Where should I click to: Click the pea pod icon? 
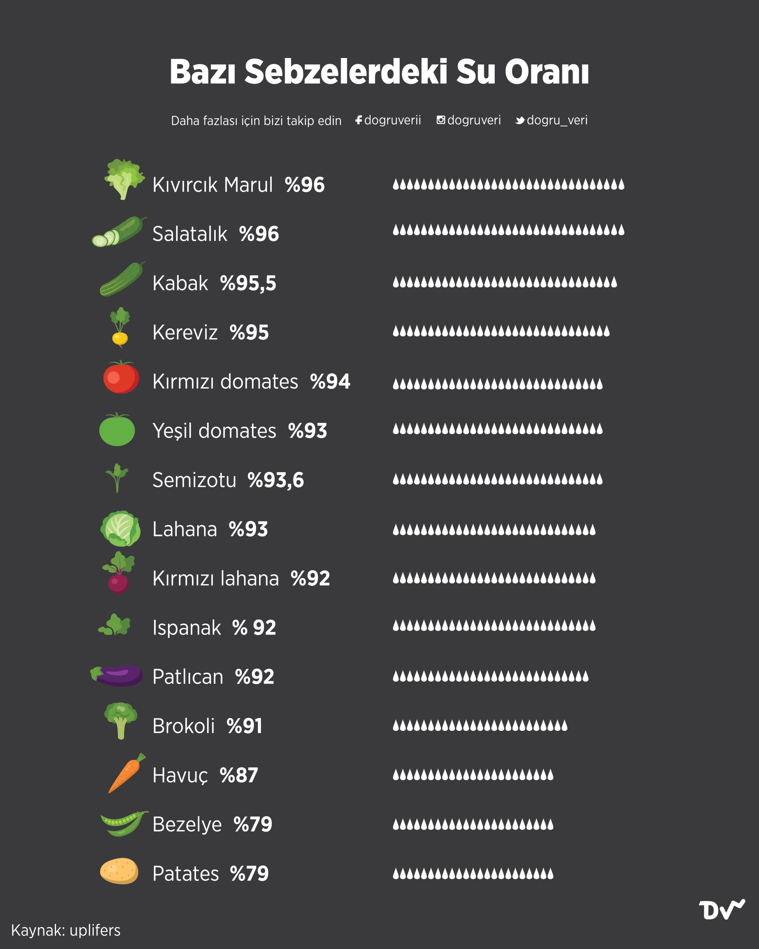125,823
